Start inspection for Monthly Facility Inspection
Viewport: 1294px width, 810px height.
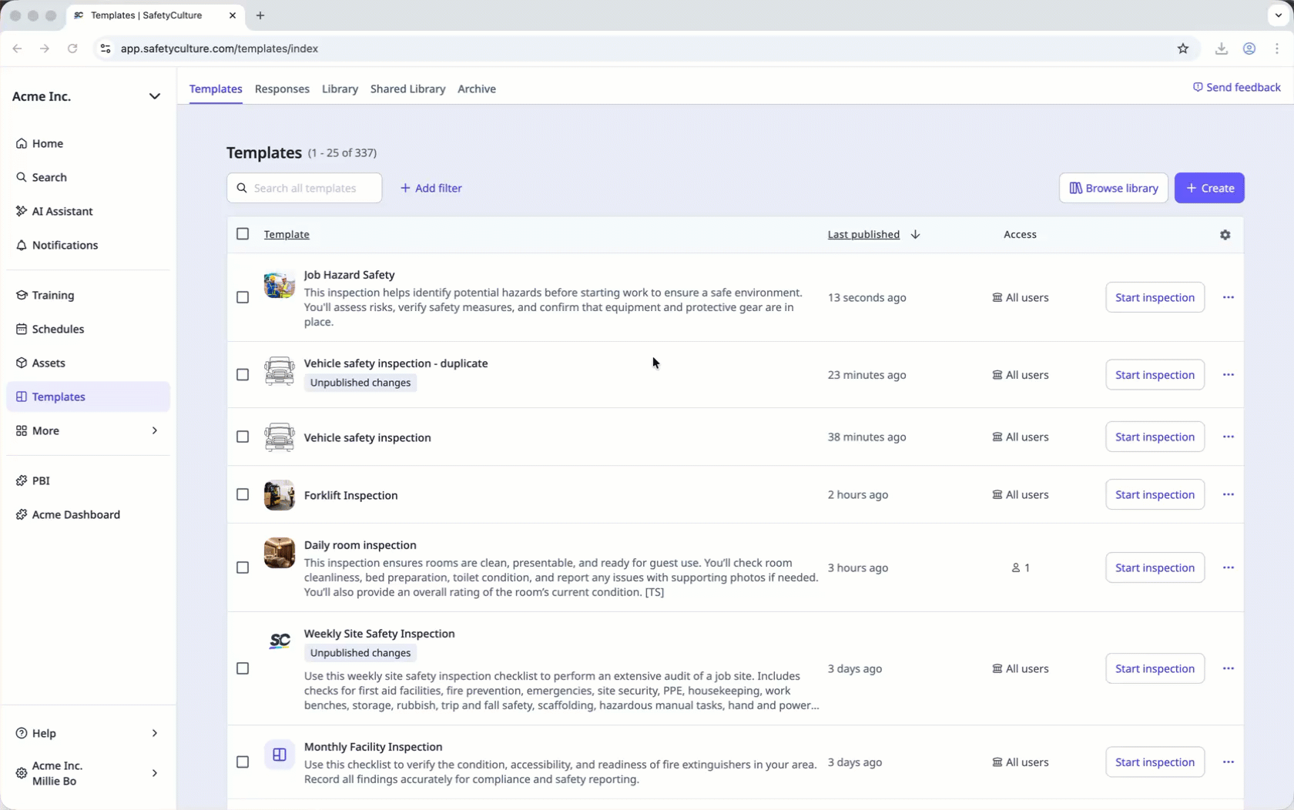click(x=1155, y=762)
